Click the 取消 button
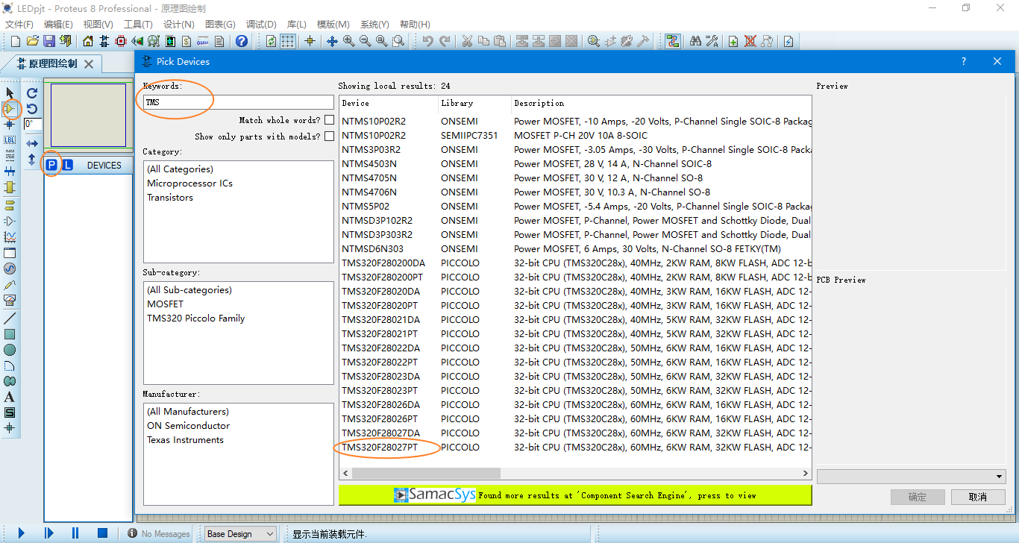1019x543 pixels. pos(978,497)
